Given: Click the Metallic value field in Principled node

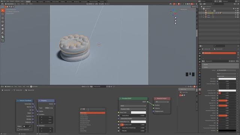Looking at the screenshot, I should (133, 131).
